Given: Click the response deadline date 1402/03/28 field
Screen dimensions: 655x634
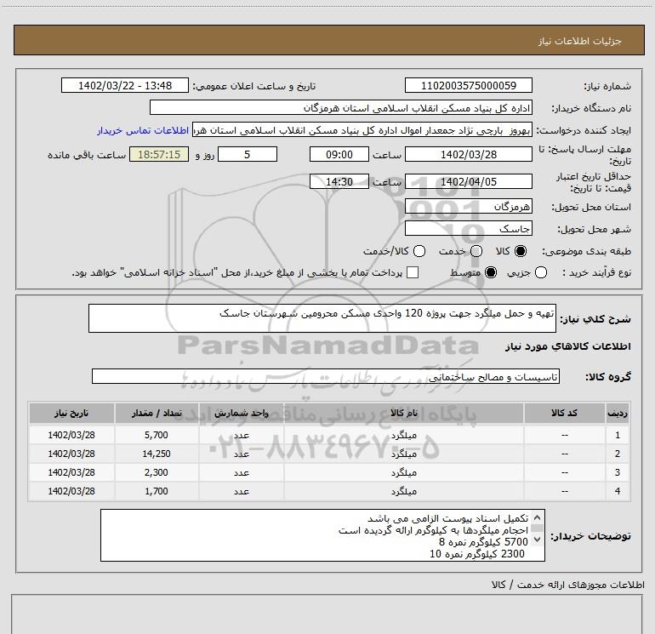Looking at the screenshot, I should click(x=468, y=154).
